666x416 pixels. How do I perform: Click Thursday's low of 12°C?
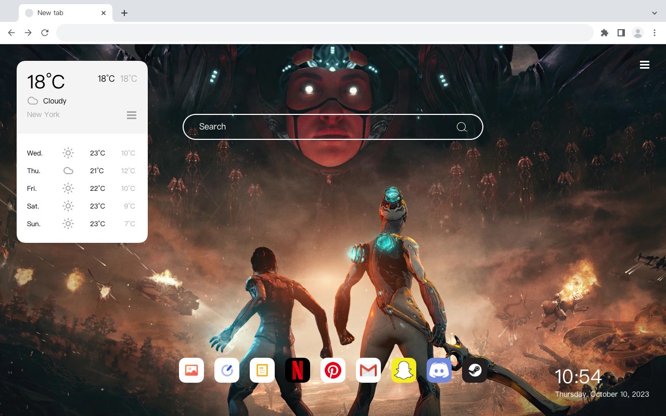pos(128,171)
